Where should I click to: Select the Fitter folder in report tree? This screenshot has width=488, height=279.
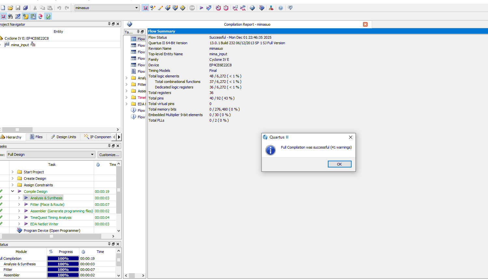click(x=138, y=85)
